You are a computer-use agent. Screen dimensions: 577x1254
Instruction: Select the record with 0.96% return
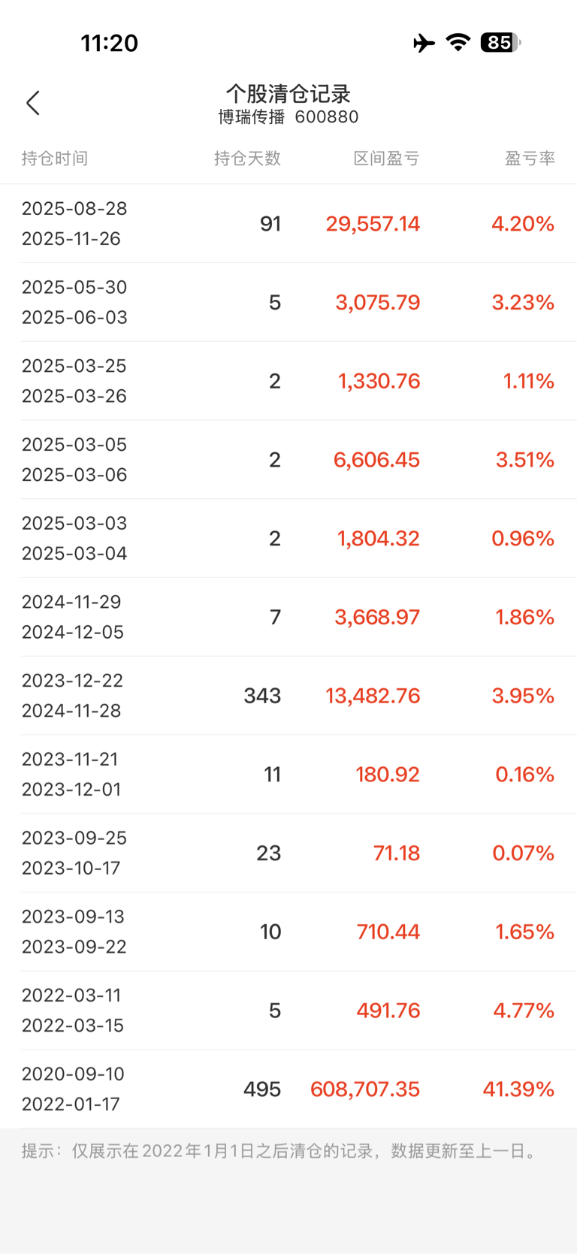pyautogui.click(x=288, y=538)
